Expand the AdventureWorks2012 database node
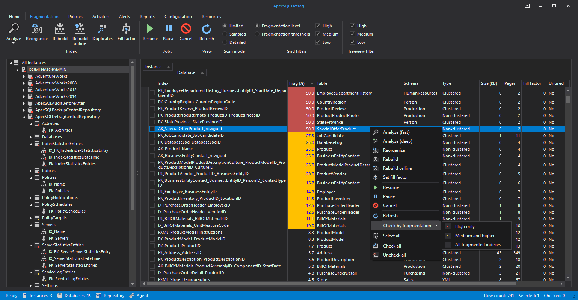Viewport: 578px width, 300px height. tap(24, 90)
